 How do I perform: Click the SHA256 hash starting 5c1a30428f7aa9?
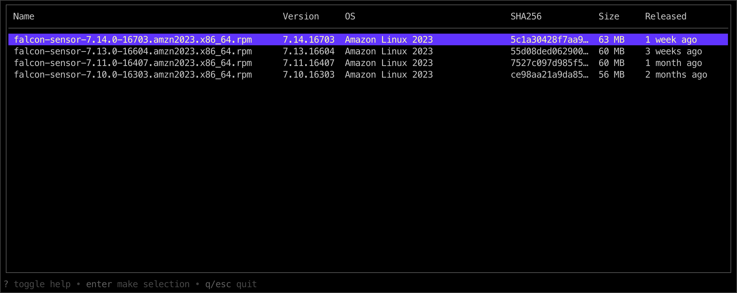(549, 40)
